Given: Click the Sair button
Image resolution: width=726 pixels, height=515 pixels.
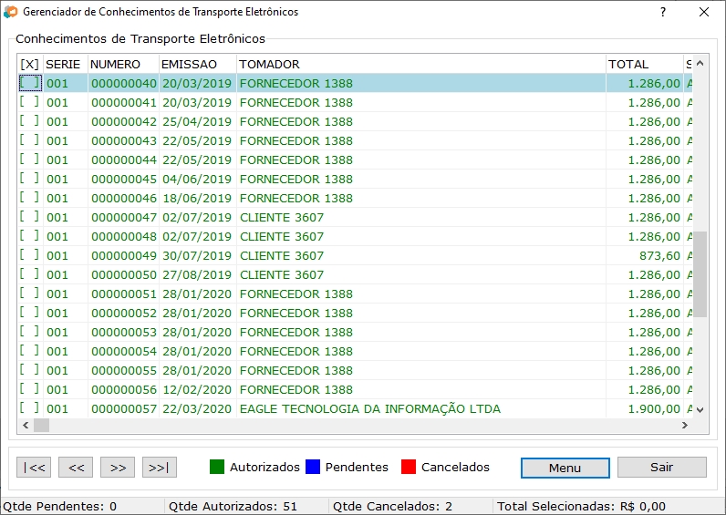Looking at the screenshot, I should pos(661,468).
